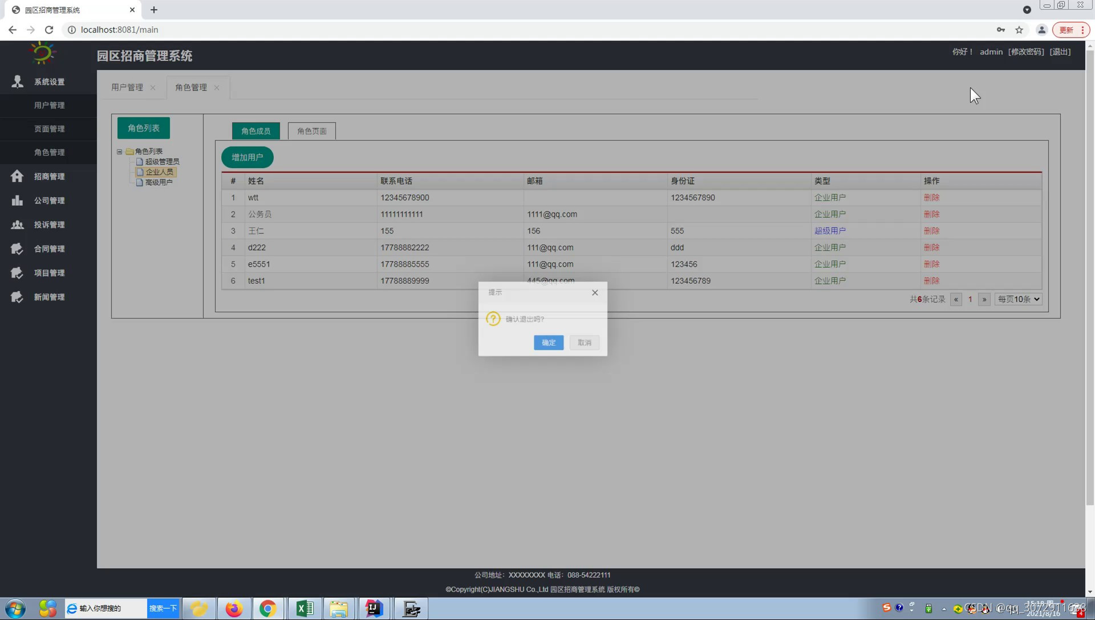Screen dimensions: 1095x620
Task: Click the [退出] link
Action: (x=1060, y=52)
